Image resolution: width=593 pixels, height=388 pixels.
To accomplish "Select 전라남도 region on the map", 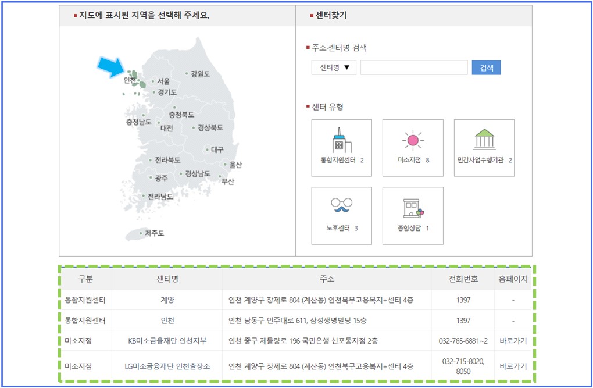I will coord(160,197).
